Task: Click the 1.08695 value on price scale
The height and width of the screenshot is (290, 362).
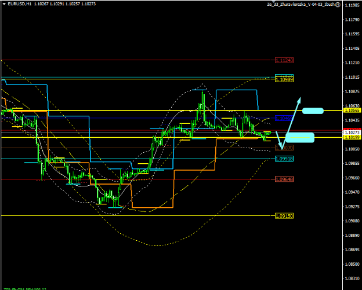Action: tap(352, 249)
